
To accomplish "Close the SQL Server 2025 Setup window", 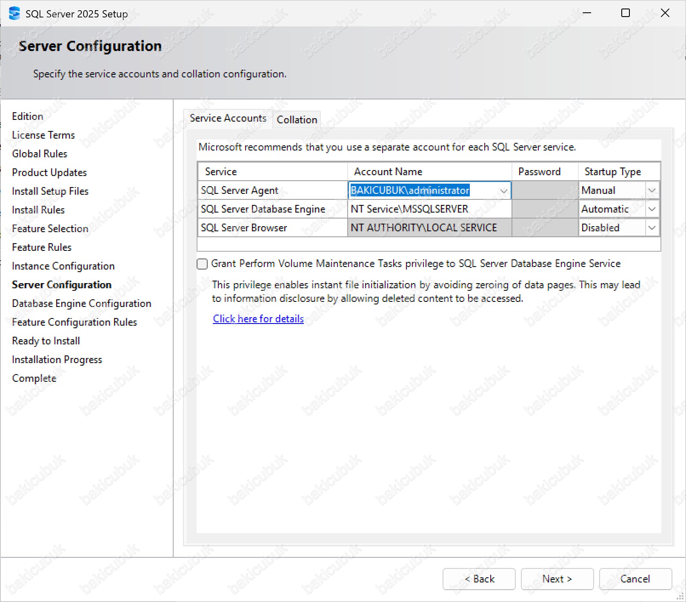I will [x=665, y=13].
